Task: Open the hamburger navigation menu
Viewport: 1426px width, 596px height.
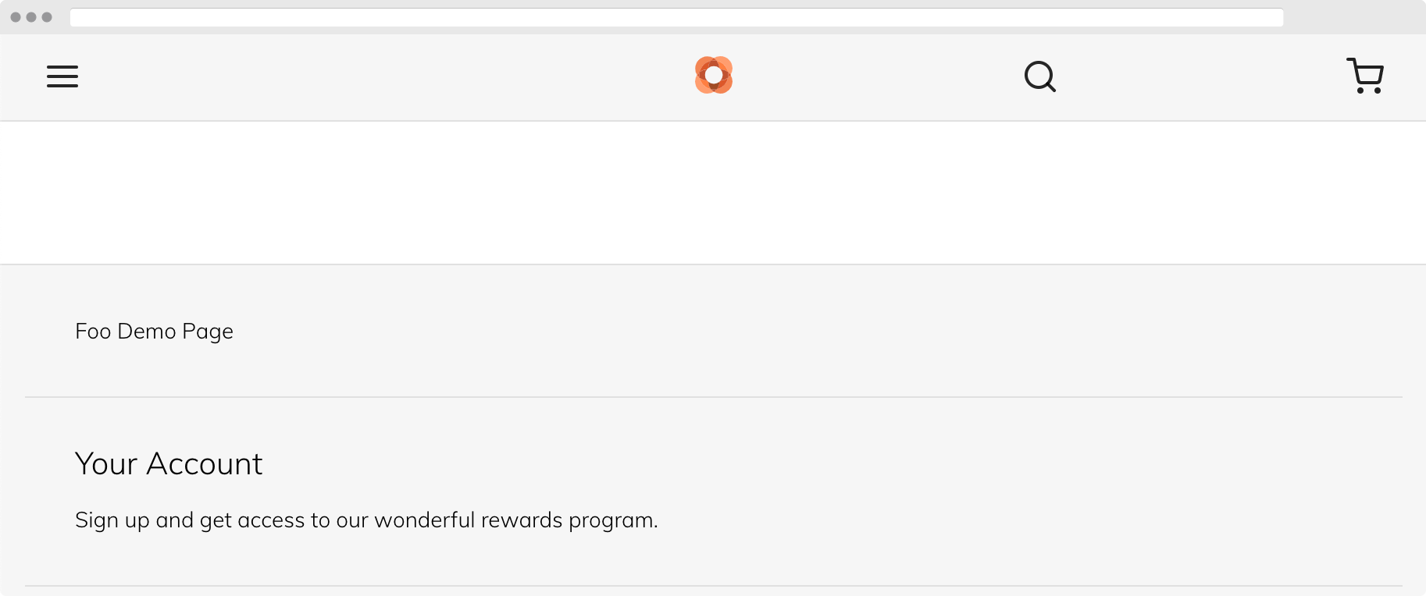Action: [x=62, y=76]
